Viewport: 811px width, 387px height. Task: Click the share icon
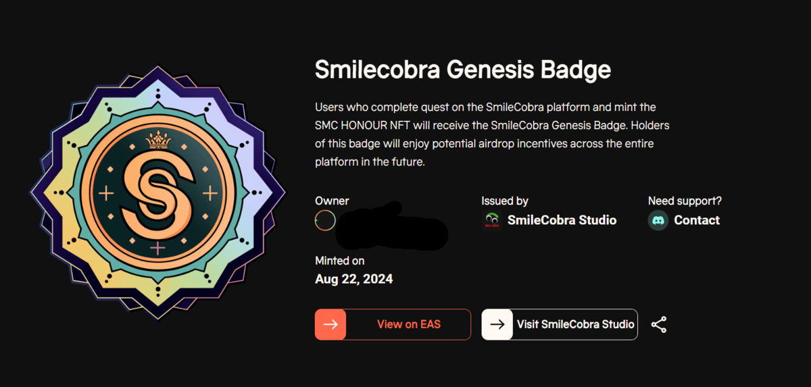[x=659, y=324]
